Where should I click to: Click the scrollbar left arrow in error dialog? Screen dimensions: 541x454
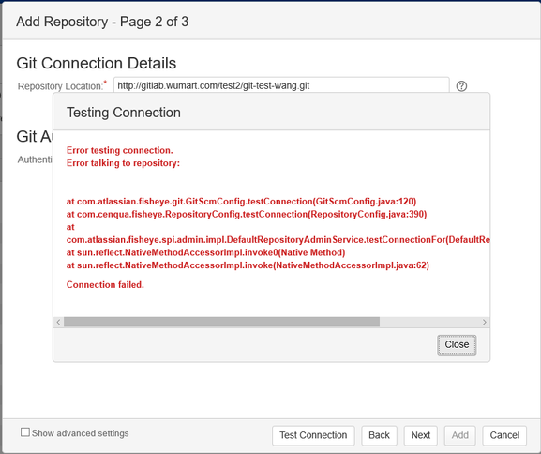click(x=58, y=322)
